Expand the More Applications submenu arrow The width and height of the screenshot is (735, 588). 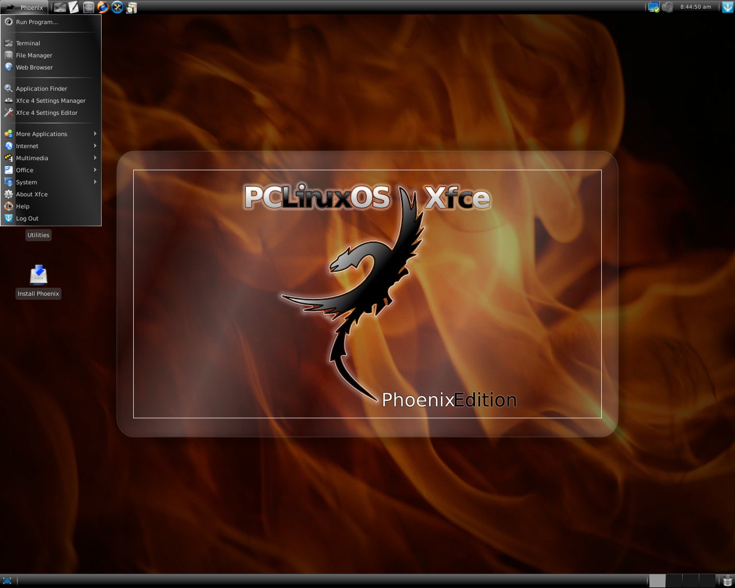(x=95, y=134)
